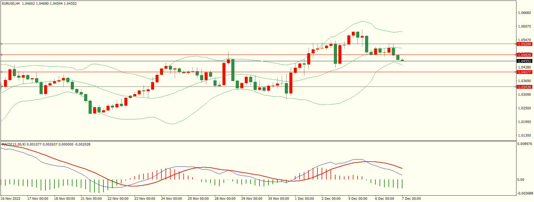
Task: Select the 1.04077 price level tag
Action: pyautogui.click(x=524, y=72)
